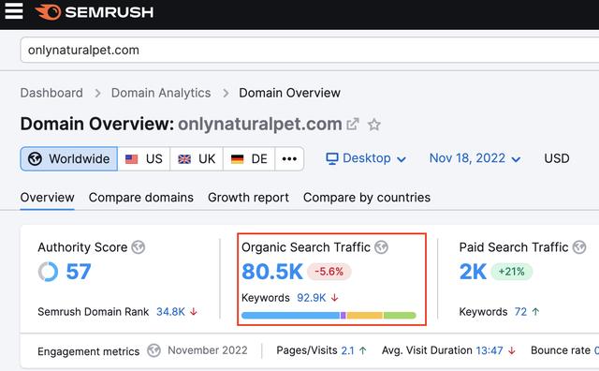This screenshot has width=599, height=371.
Task: Click globe icon beside Organic Search Traffic
Action: tap(381, 247)
